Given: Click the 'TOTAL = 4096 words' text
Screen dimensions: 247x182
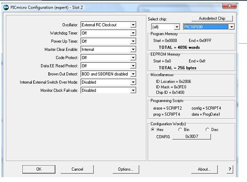Looking at the screenshot, I should (179, 47).
